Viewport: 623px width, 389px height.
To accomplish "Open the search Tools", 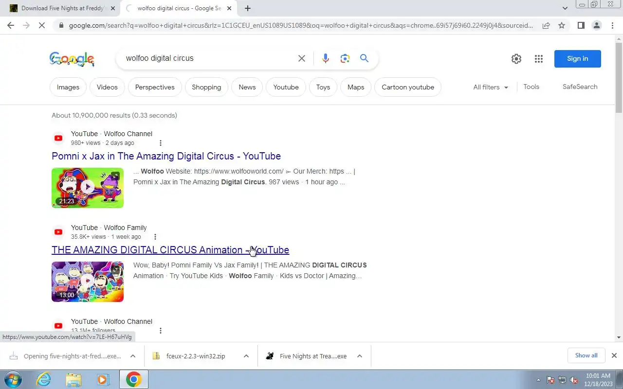I will 531,87.
